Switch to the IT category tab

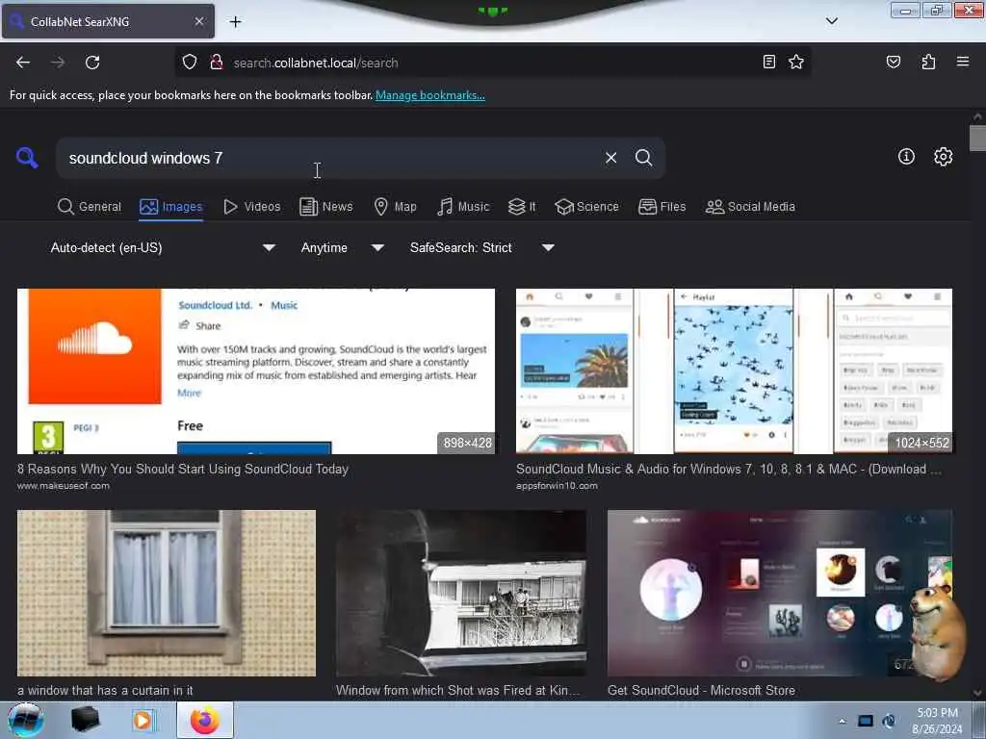[522, 207]
